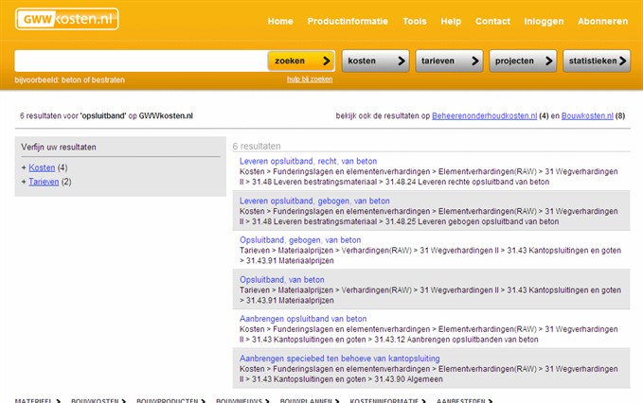Open the Contact page
643x403 pixels.
click(492, 22)
